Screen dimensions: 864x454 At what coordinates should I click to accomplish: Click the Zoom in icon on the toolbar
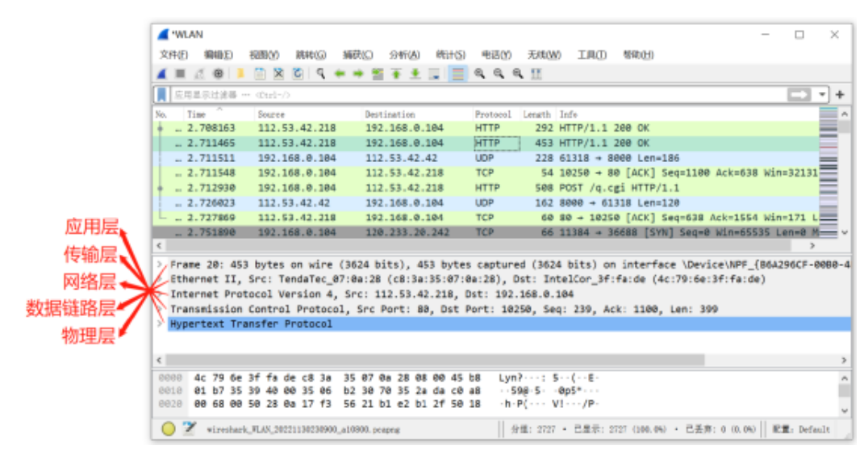pyautogui.click(x=479, y=73)
